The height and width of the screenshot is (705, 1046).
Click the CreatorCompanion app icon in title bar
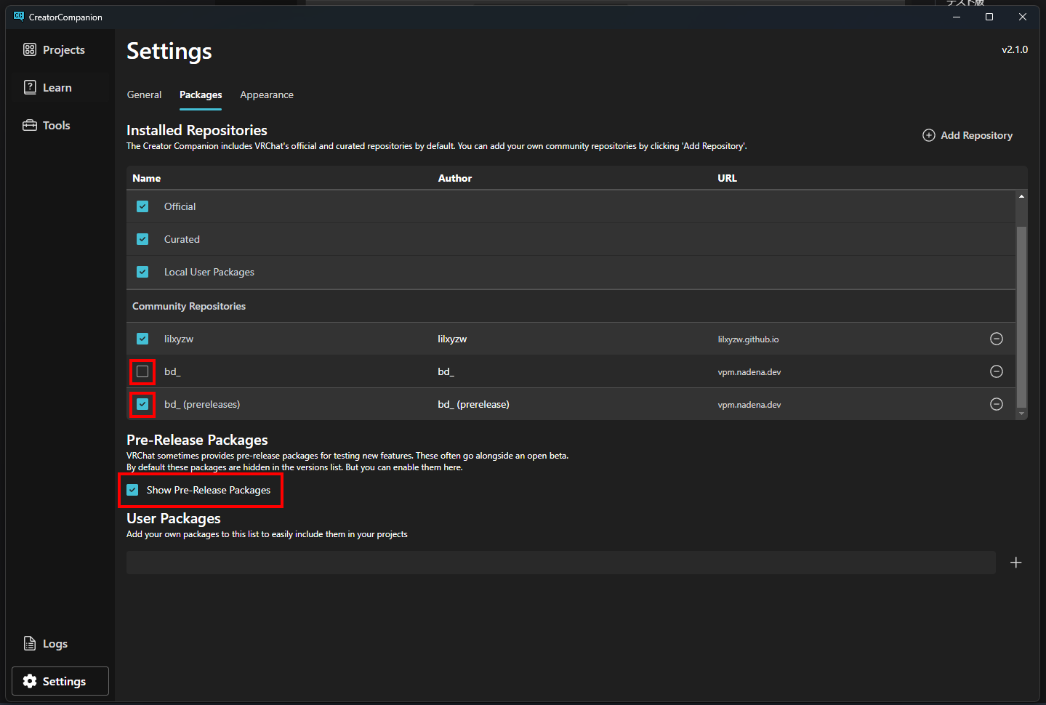(x=19, y=17)
